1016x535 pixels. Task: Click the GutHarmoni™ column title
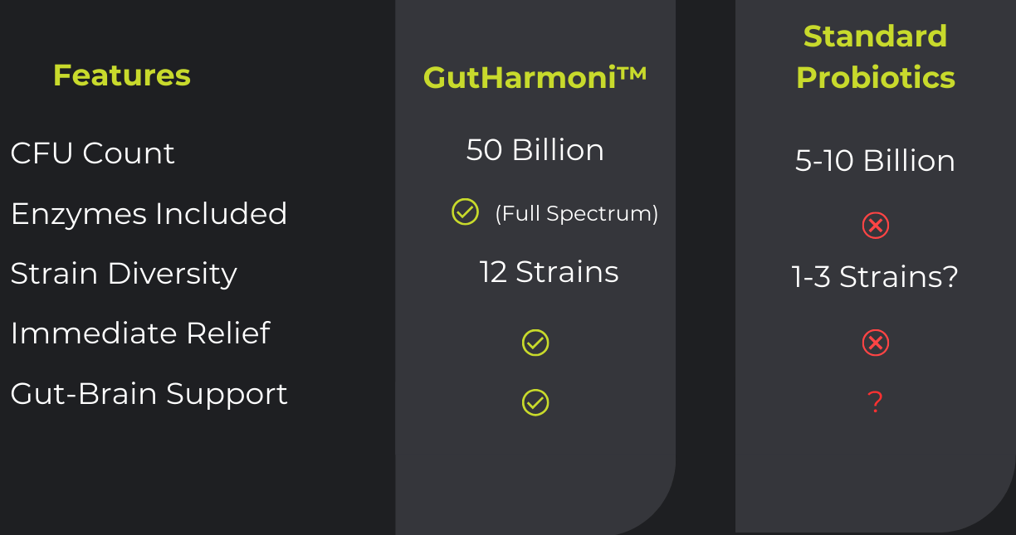click(x=535, y=77)
